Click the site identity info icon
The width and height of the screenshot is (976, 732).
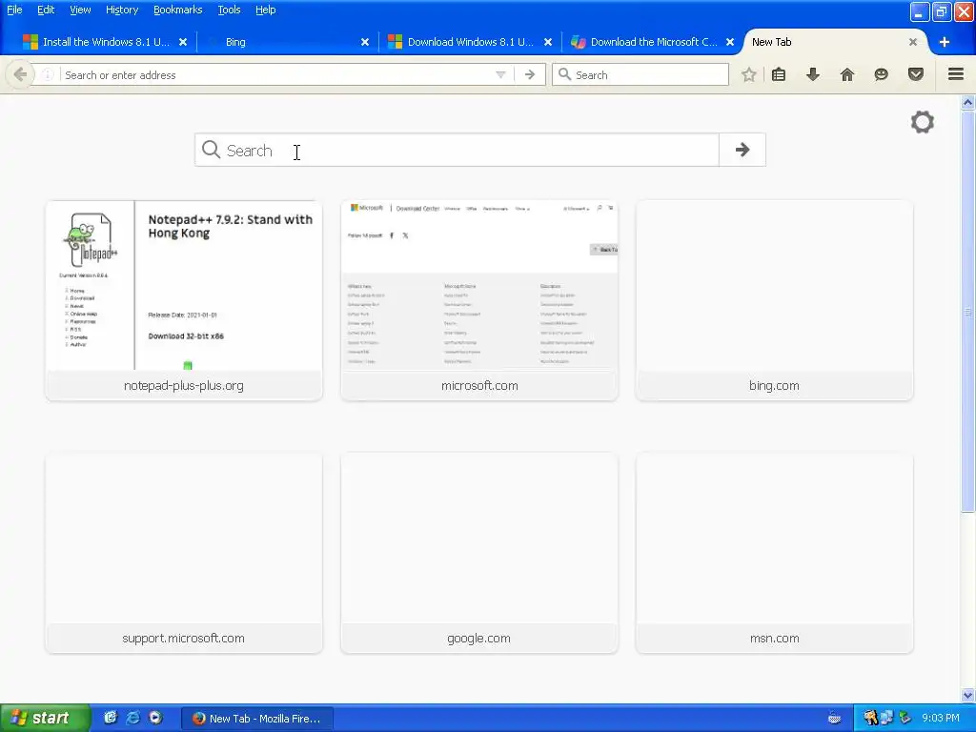coord(48,74)
